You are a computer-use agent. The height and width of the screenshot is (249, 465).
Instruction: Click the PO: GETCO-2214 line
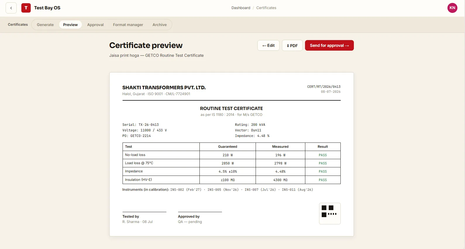137,136
